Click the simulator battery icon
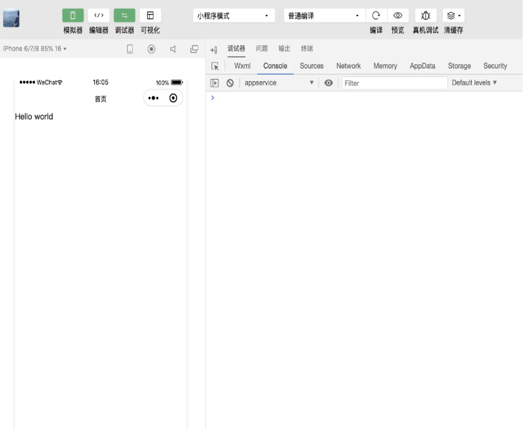This screenshot has height=429, width=529. tap(177, 82)
